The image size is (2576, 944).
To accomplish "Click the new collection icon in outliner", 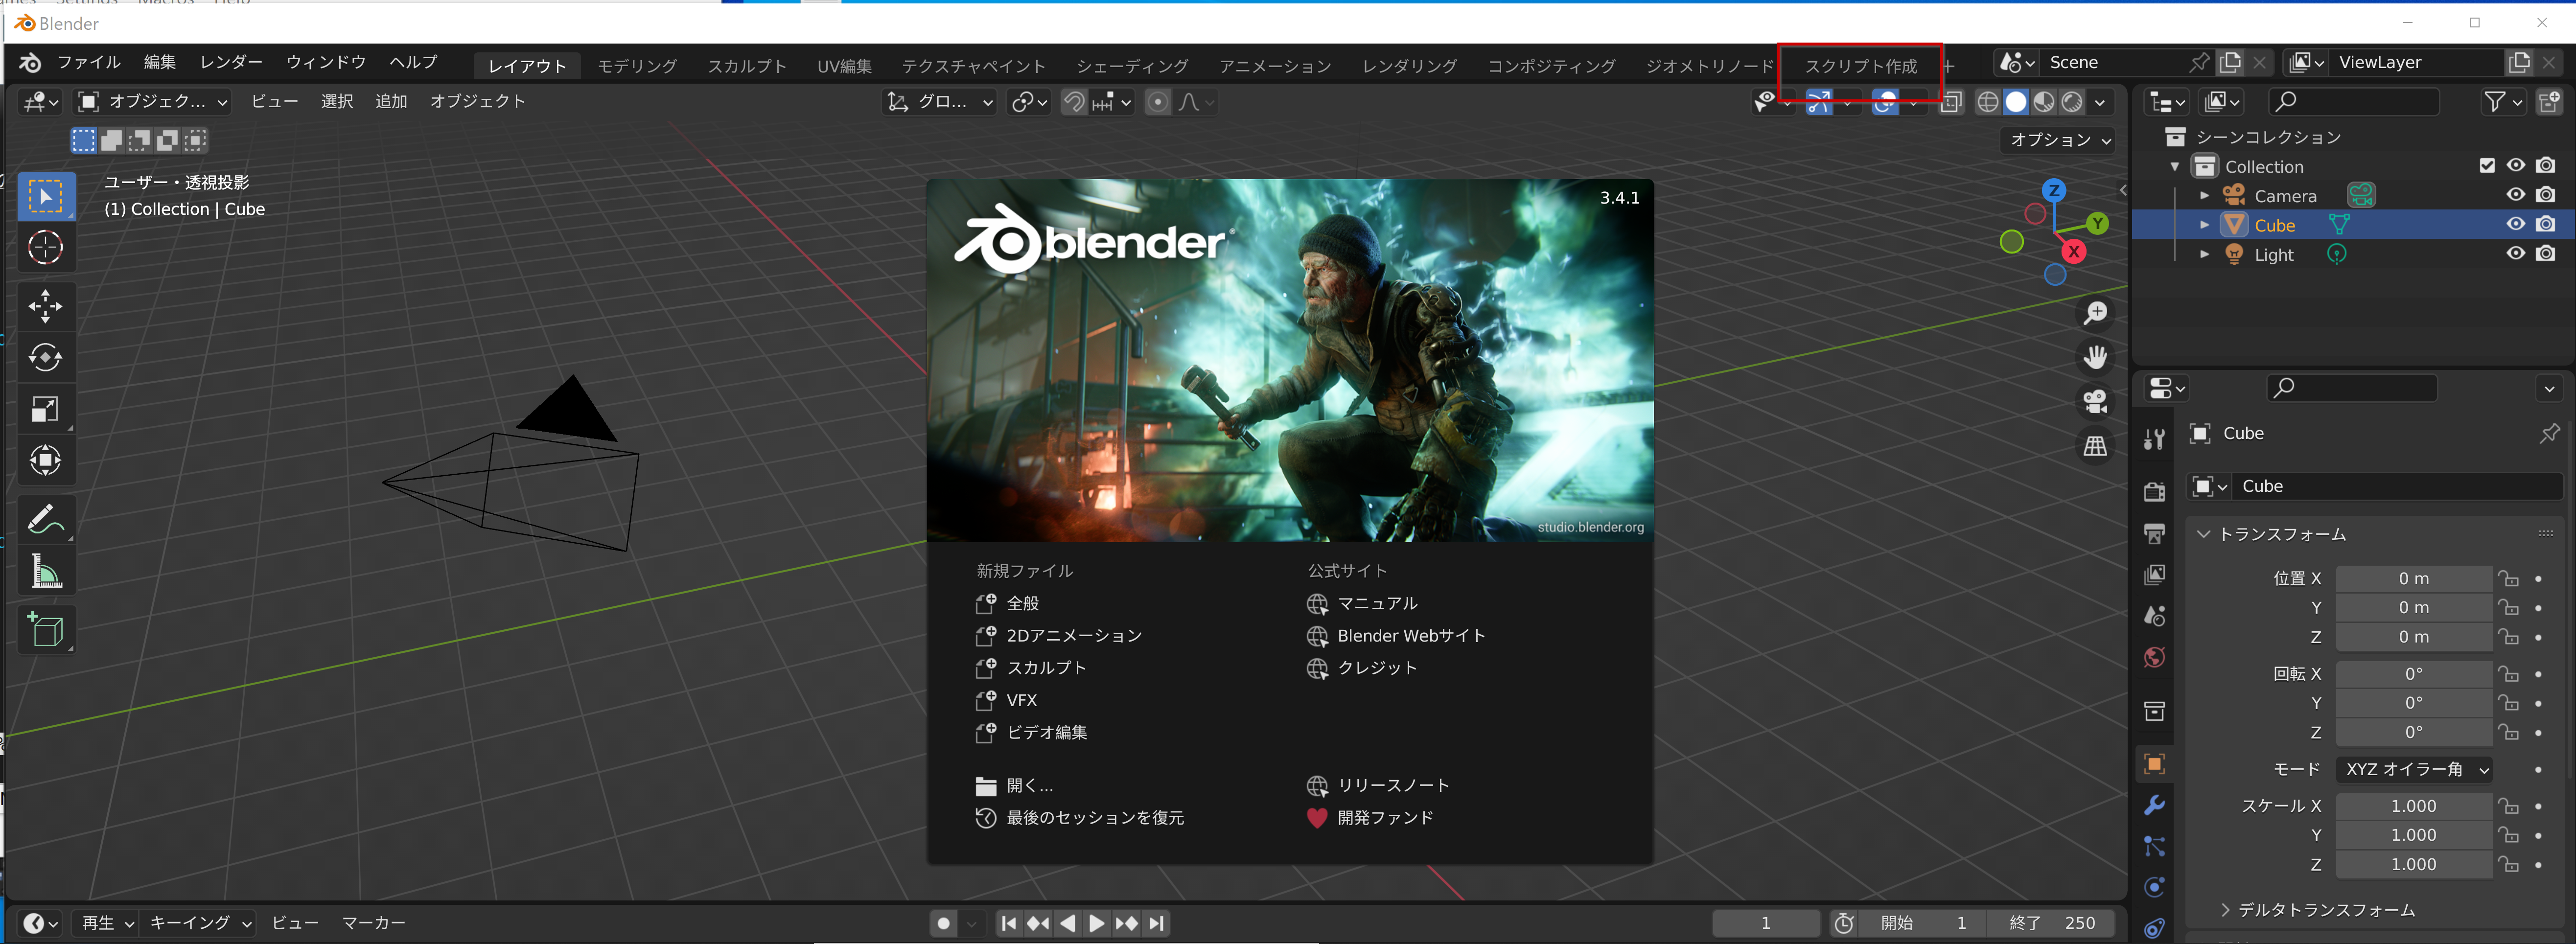I will (x=2549, y=101).
